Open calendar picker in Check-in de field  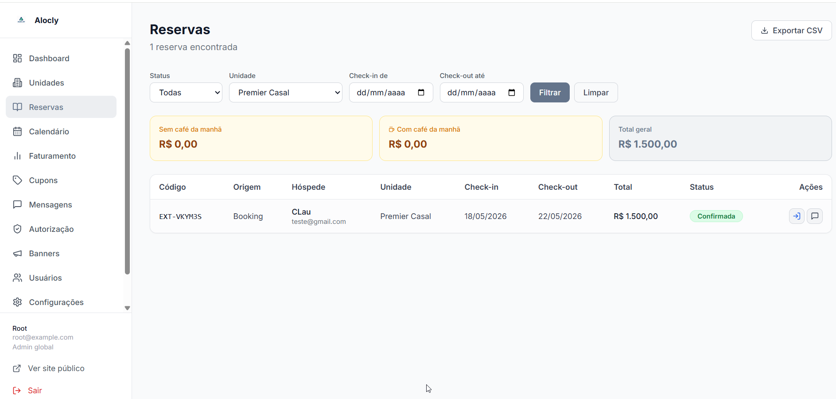421,92
